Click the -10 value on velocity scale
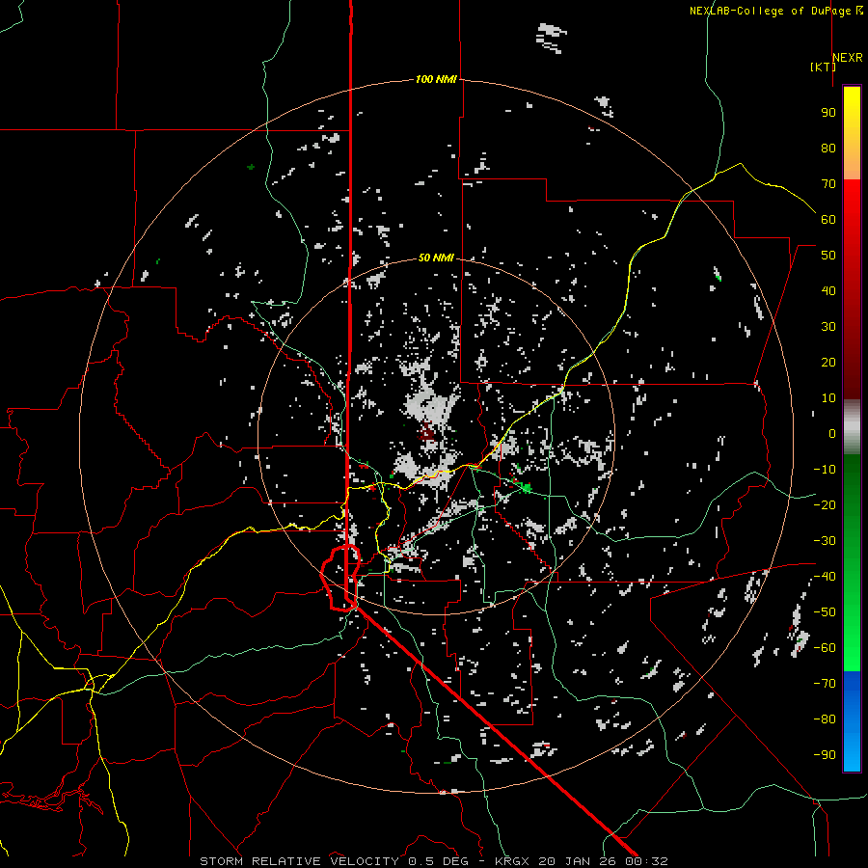Viewport: 868px width, 868px height. pos(825,470)
